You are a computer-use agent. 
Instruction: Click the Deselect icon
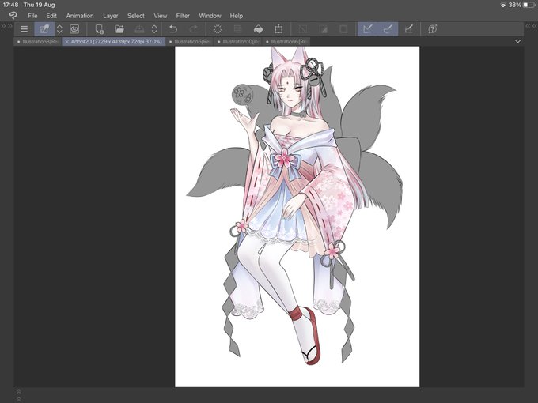[302, 29]
